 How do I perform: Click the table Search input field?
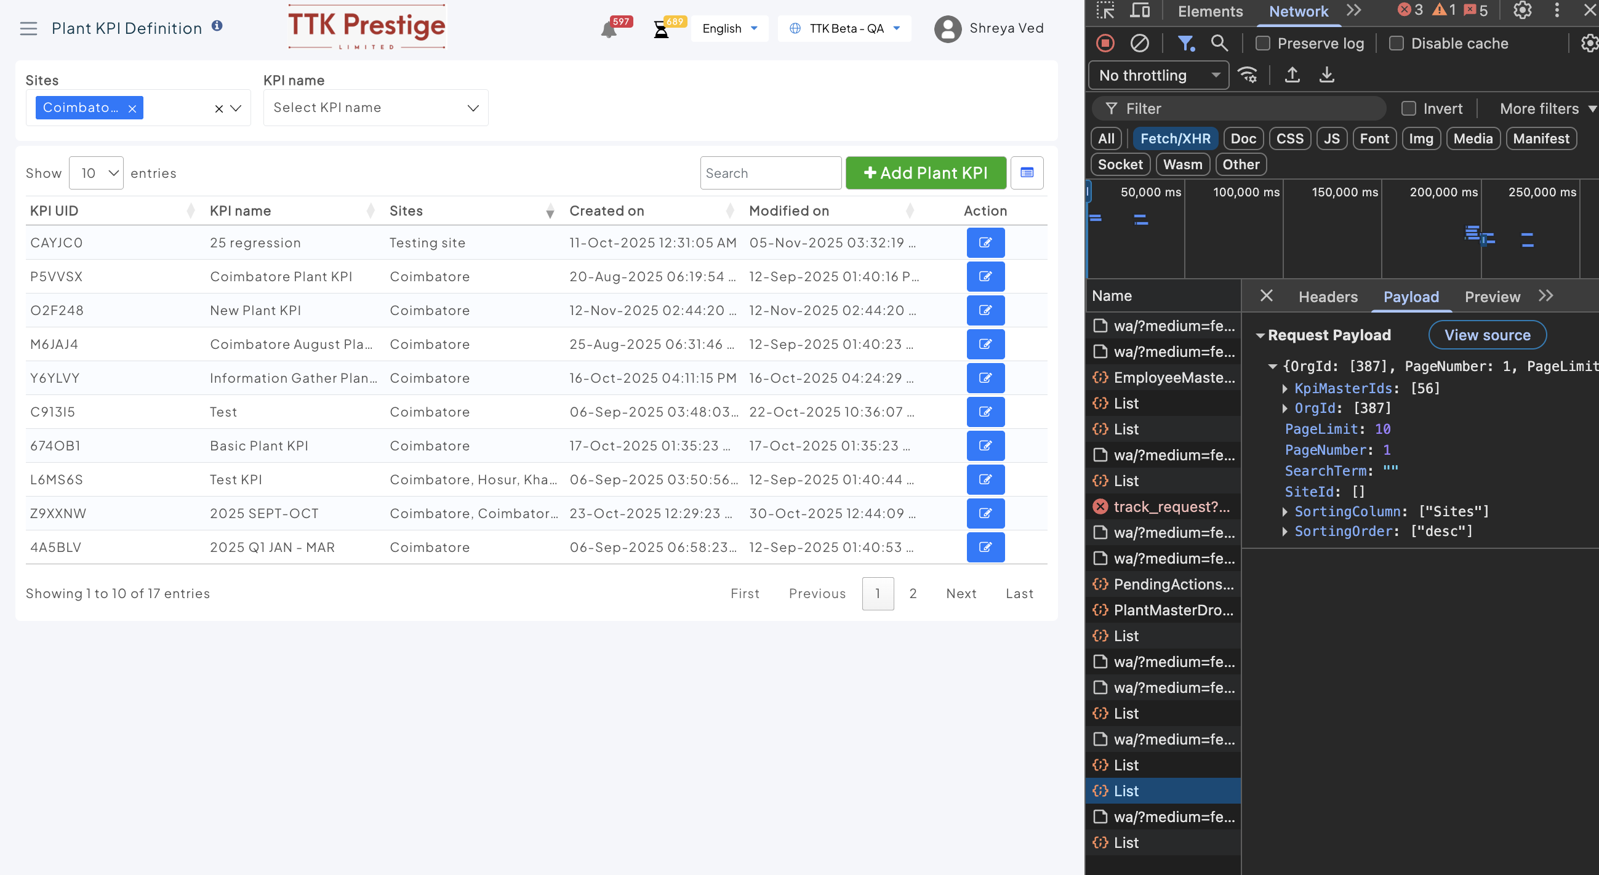pos(771,173)
